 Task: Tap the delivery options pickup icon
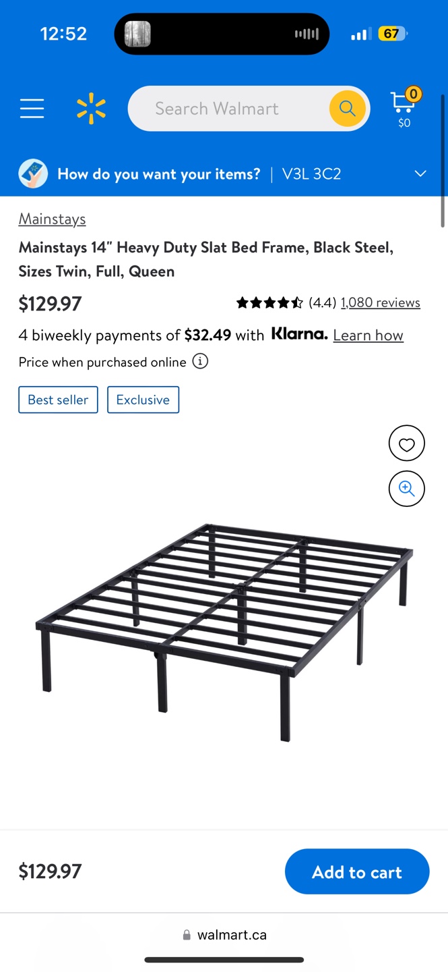[33, 174]
